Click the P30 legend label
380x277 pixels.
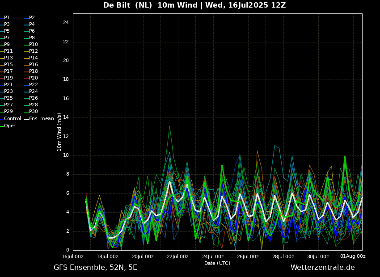(33, 112)
